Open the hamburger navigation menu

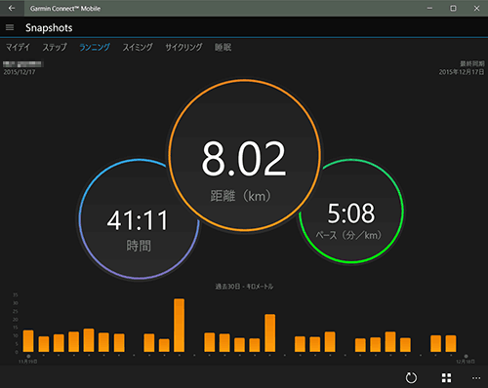pos(10,27)
